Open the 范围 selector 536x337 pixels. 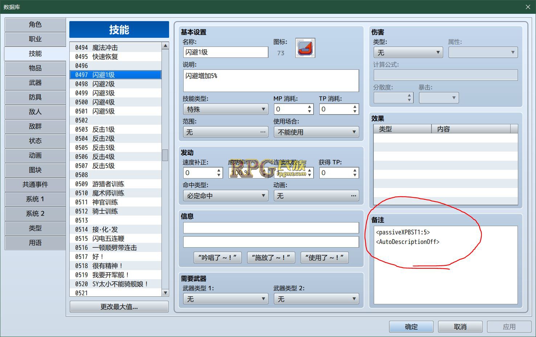click(226, 132)
